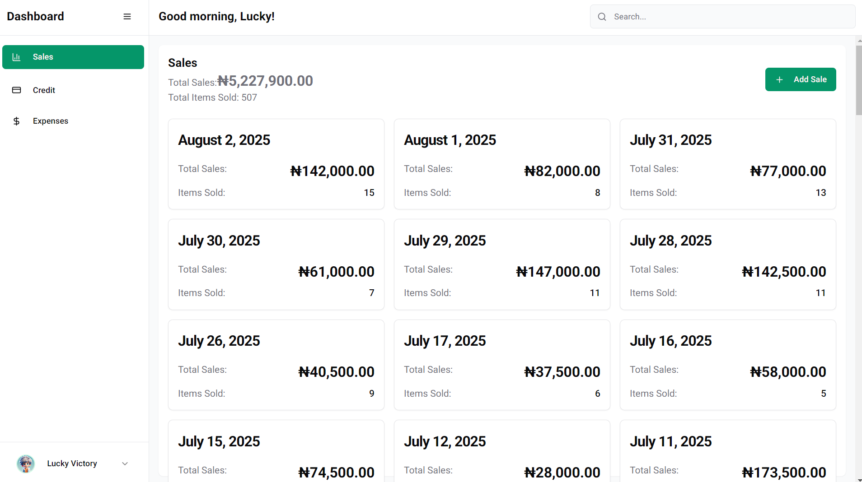The width and height of the screenshot is (862, 482).
Task: View the July 29, 2025 sales card
Action: (x=502, y=264)
